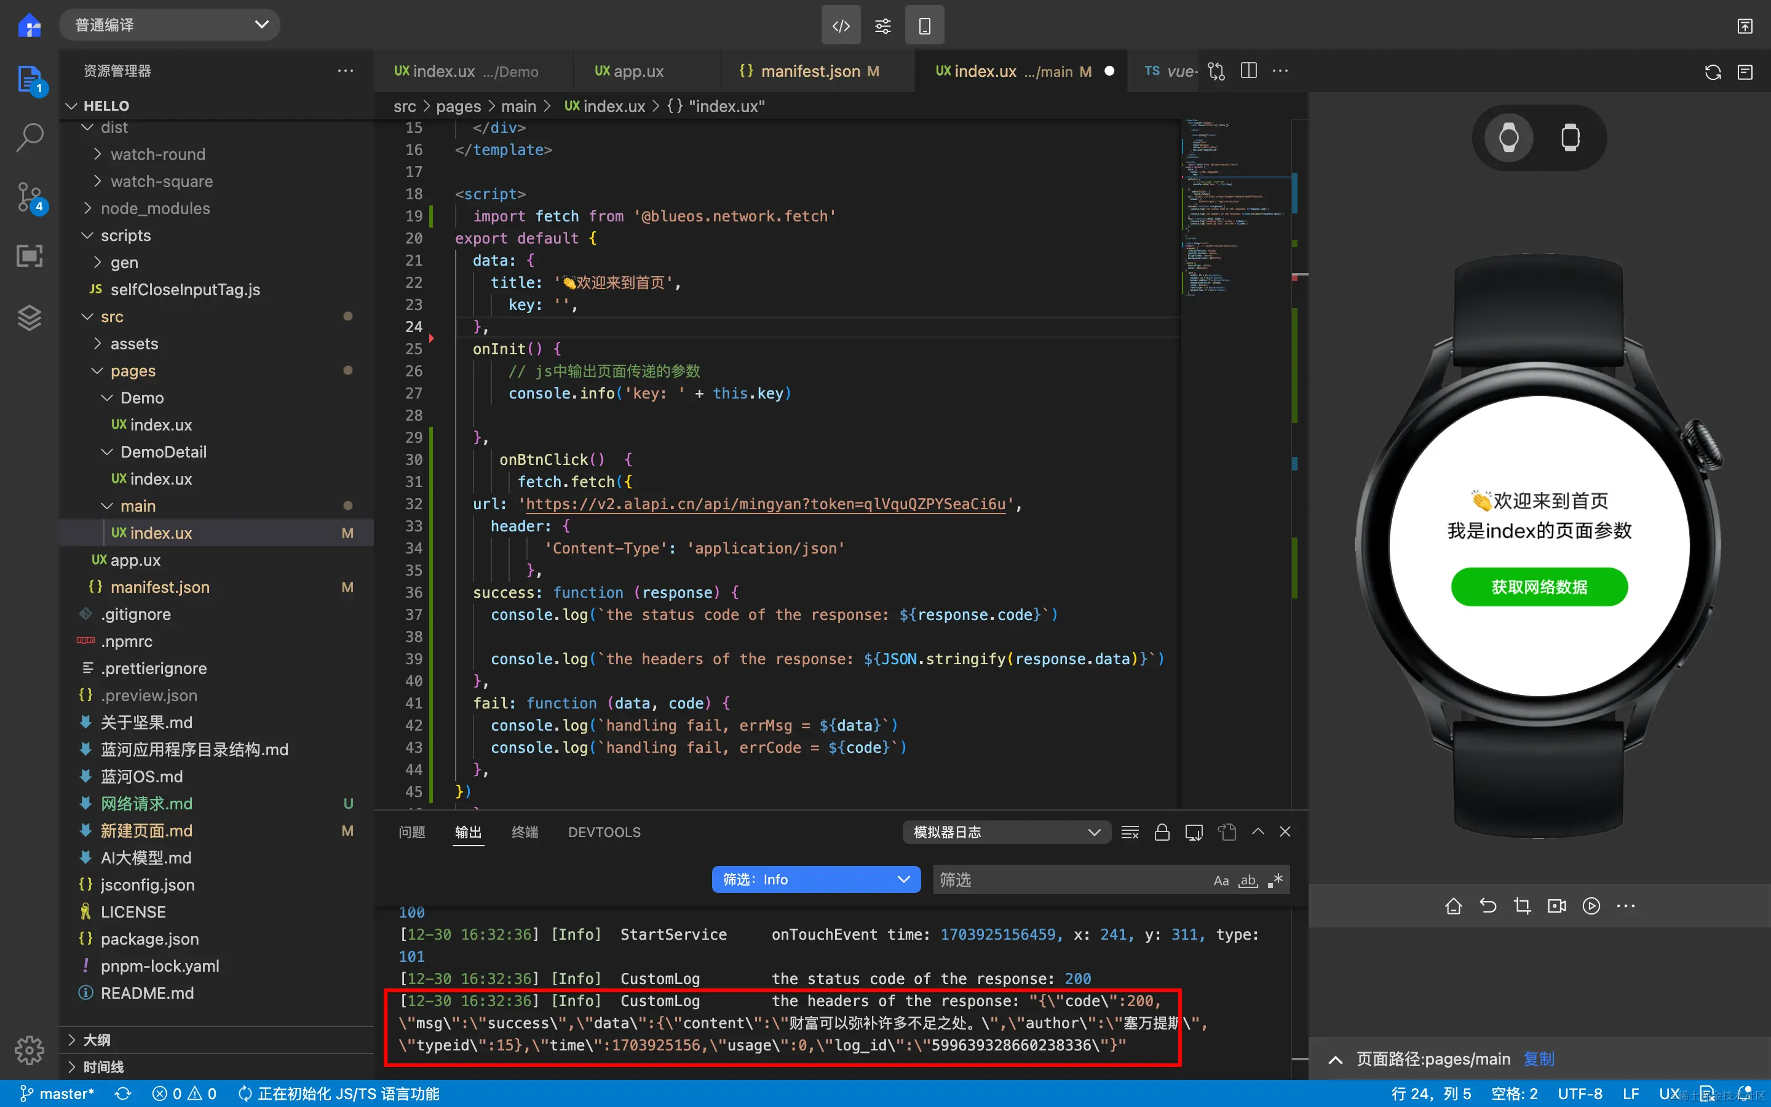This screenshot has height=1107, width=1771.
Task: Toggle match case in log filter
Action: click(x=1221, y=880)
